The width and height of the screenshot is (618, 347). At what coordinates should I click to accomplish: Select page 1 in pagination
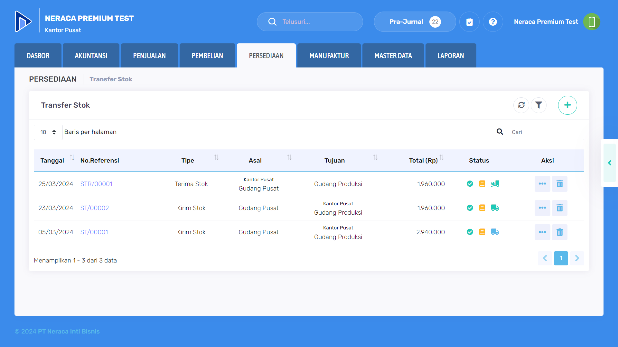[x=561, y=258]
